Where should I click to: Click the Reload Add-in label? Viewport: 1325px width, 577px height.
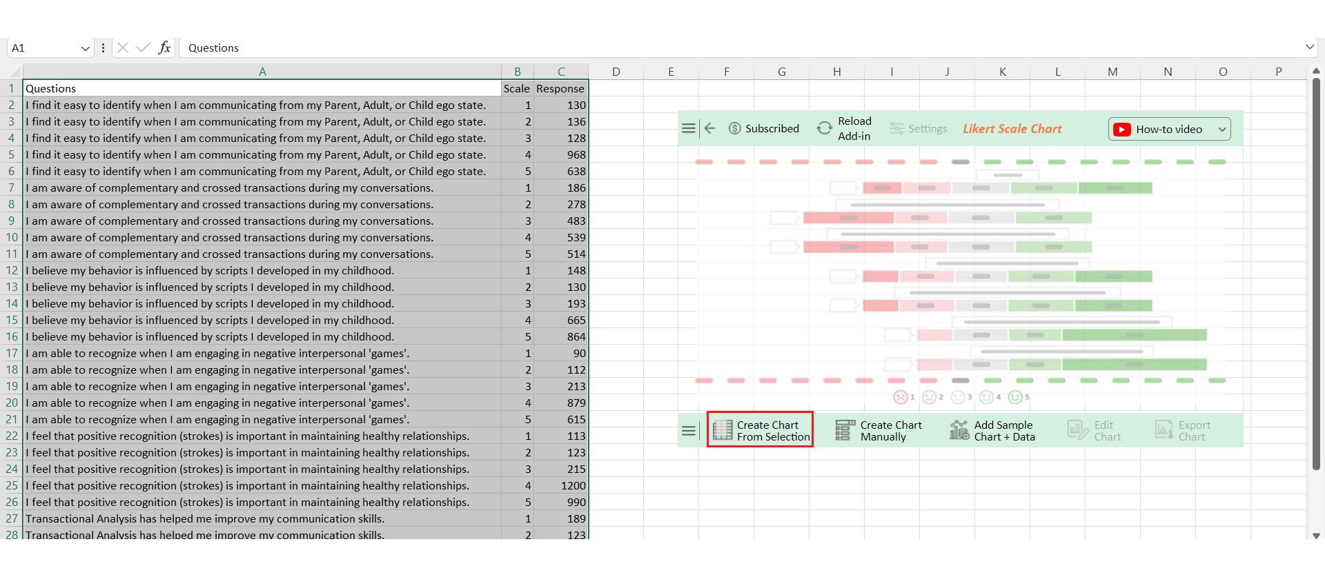pyautogui.click(x=854, y=128)
